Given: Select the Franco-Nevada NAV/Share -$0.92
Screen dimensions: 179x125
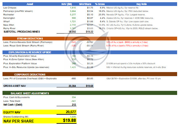Looking at the screenshot, I should point(90,42).
